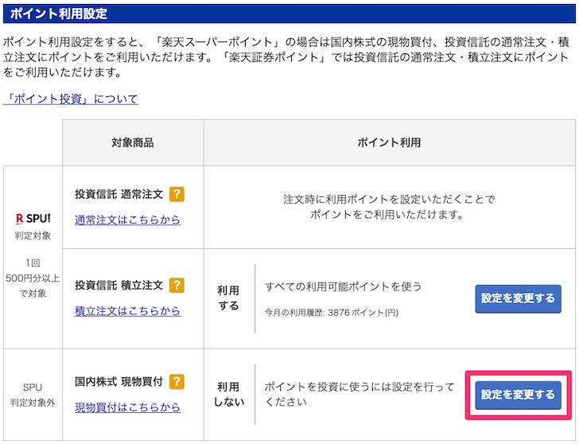Screen dimensions: 579x444
Task: Select the 利用する status text
Action: coord(228,298)
